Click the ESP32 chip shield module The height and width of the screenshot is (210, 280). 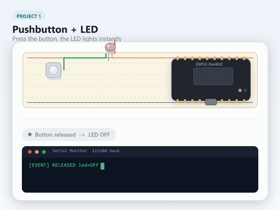coord(213,76)
